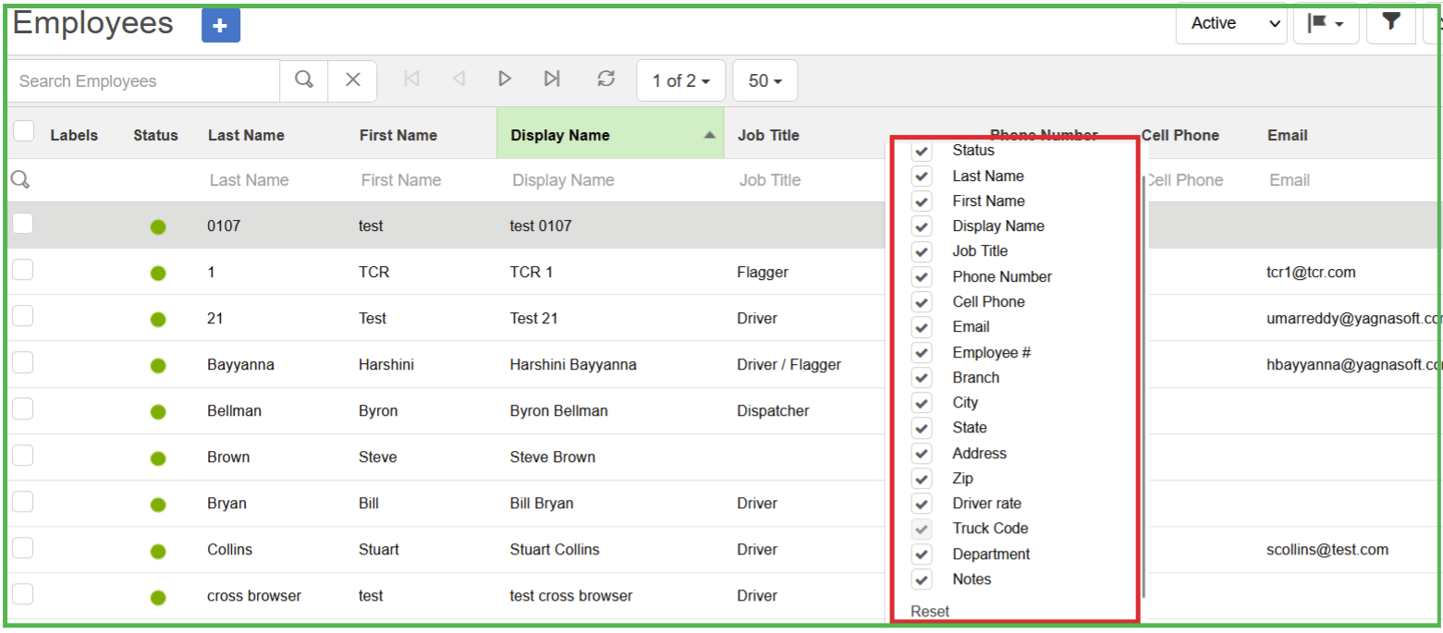Click the refresh list icon

606,79
